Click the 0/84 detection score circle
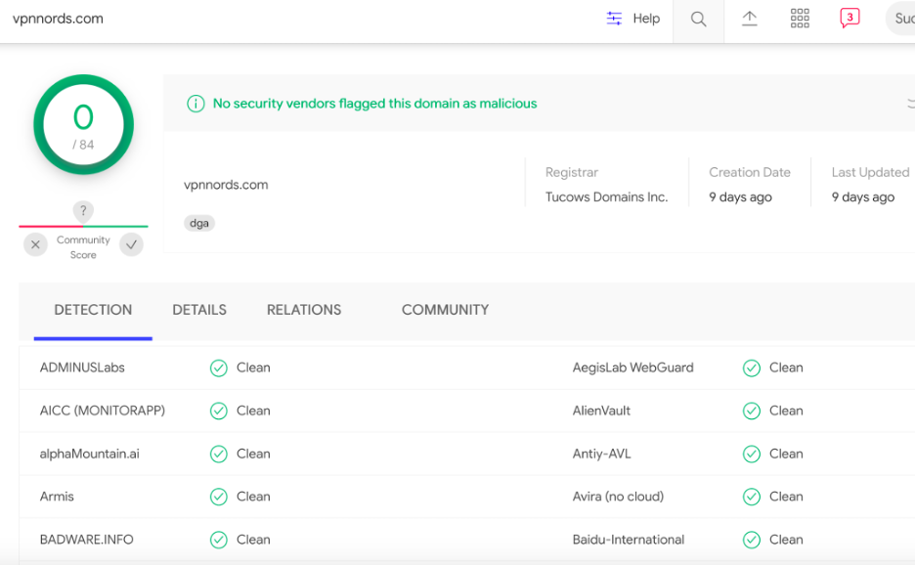 83,125
